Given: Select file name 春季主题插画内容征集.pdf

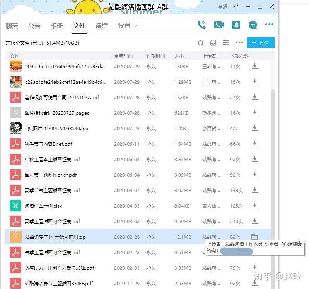Looking at the screenshot, I should tap(53, 252).
